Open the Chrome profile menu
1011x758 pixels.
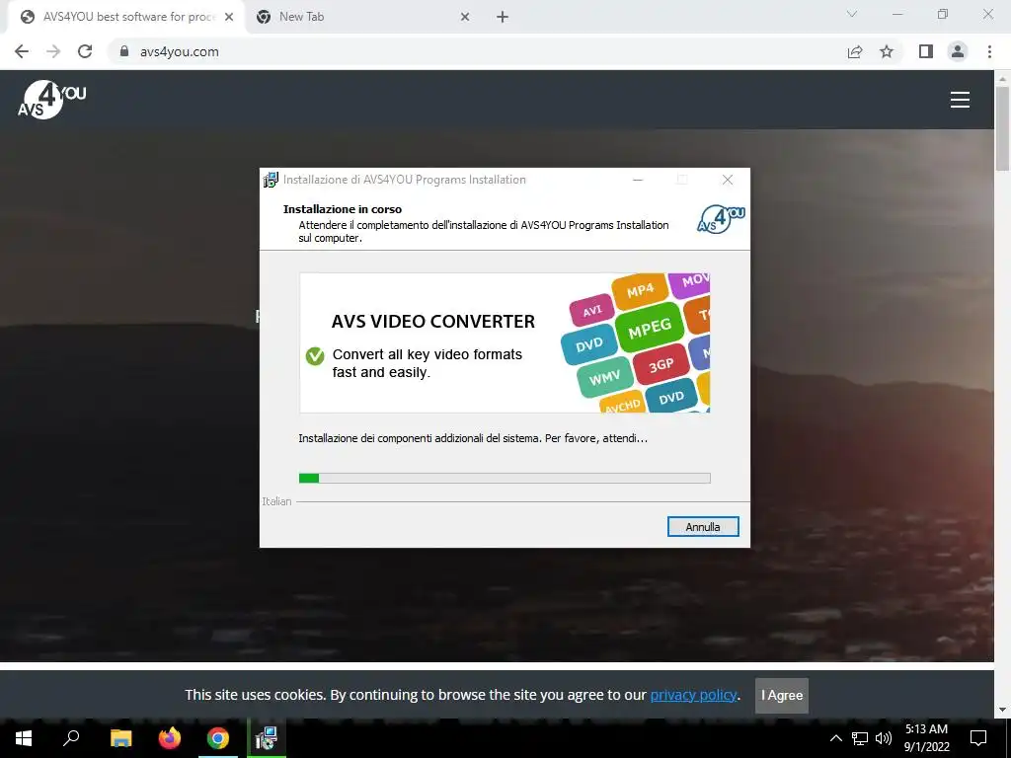tap(958, 51)
